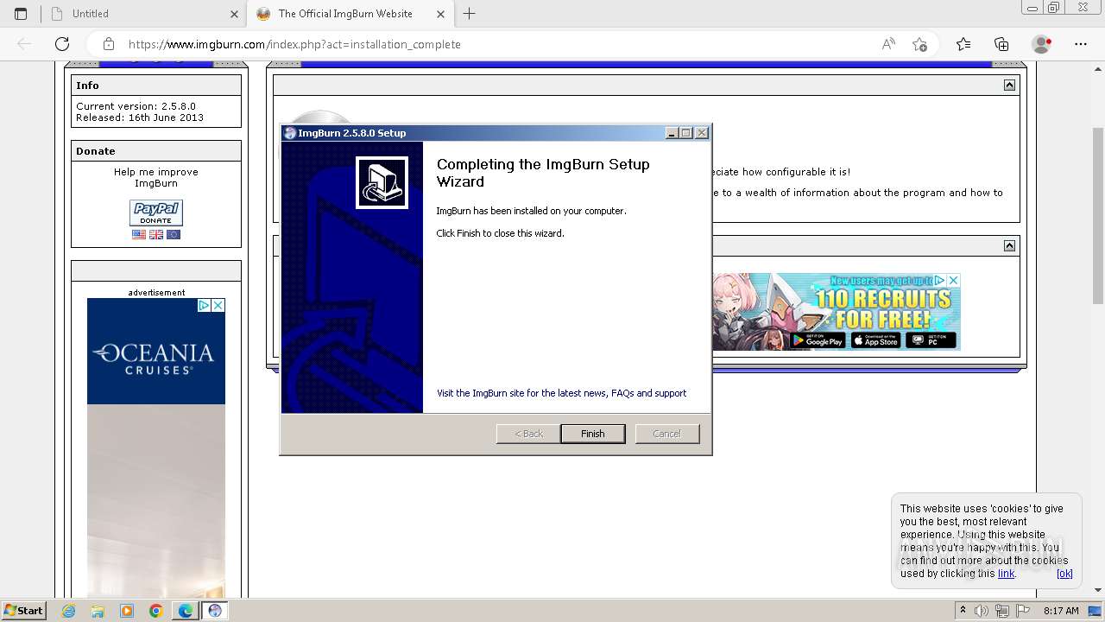Switch to the Untitled tab
Image resolution: width=1105 pixels, height=622 pixels.
pos(143,14)
